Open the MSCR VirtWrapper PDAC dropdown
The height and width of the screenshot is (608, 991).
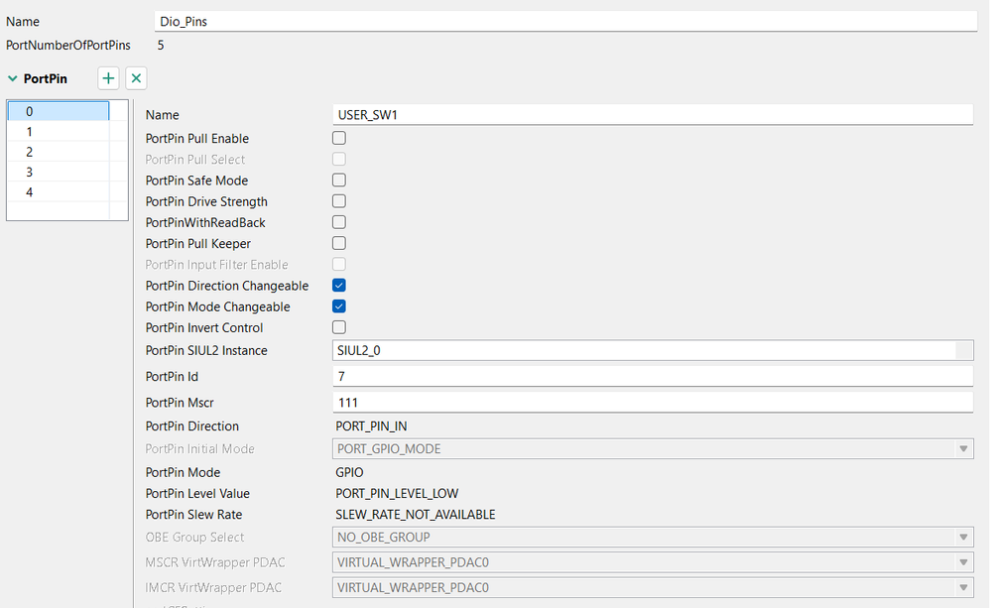click(965, 562)
